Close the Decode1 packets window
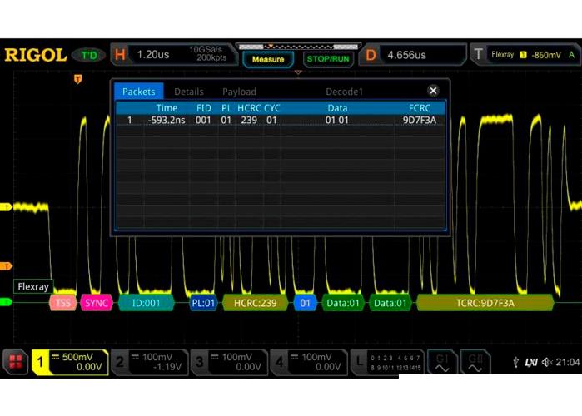The width and height of the screenshot is (582, 416). pos(433,91)
